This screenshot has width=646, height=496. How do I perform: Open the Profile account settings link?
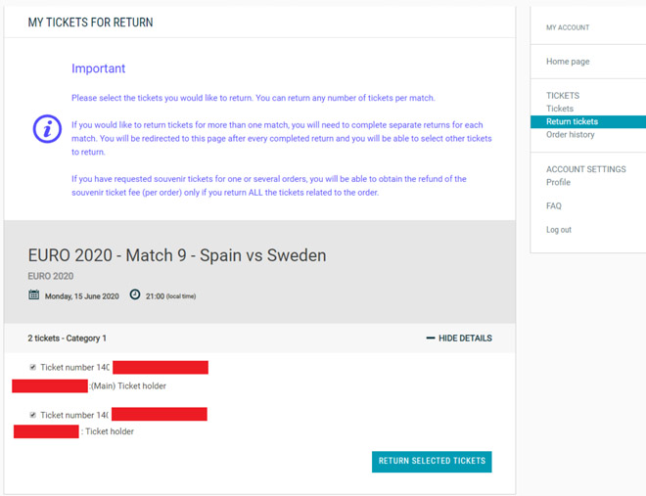558,182
